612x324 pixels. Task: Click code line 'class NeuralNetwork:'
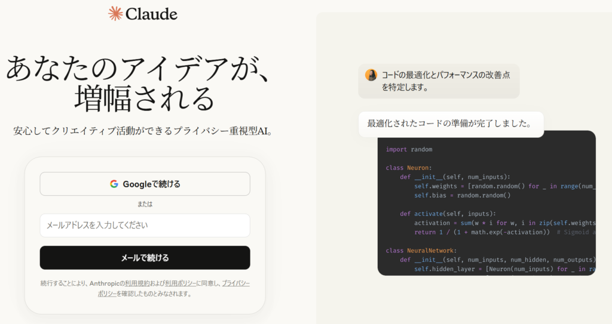coord(421,251)
